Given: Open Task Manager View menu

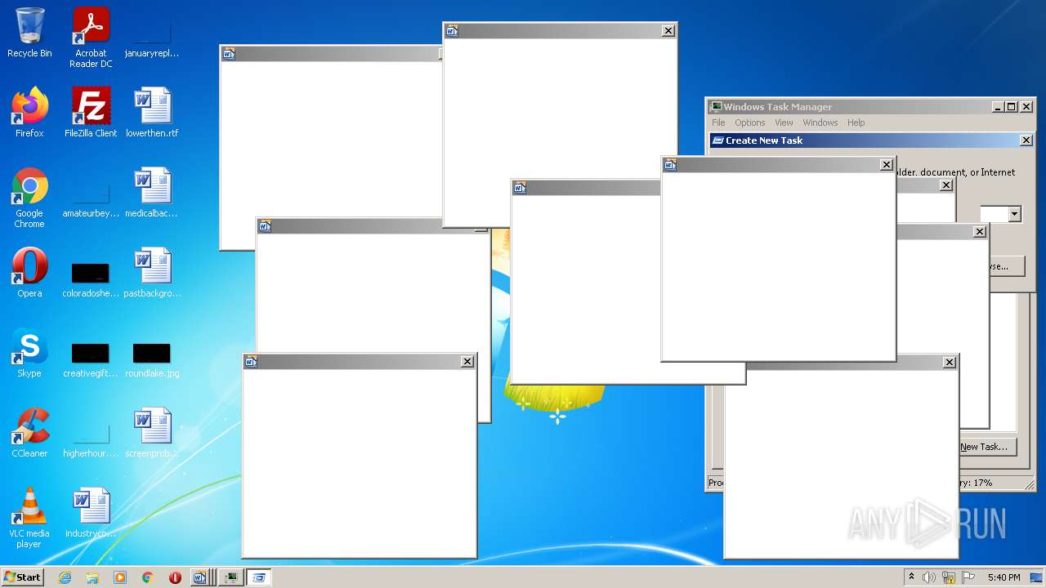Looking at the screenshot, I should click(x=784, y=122).
